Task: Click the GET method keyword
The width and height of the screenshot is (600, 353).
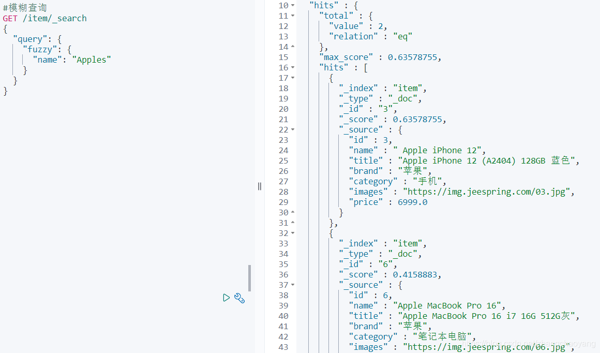Action: pos(10,19)
